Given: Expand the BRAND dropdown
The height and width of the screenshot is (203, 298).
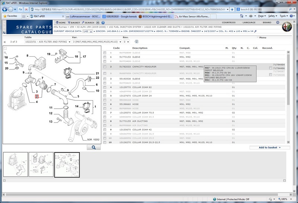Looking at the screenshot, I should [266, 22].
